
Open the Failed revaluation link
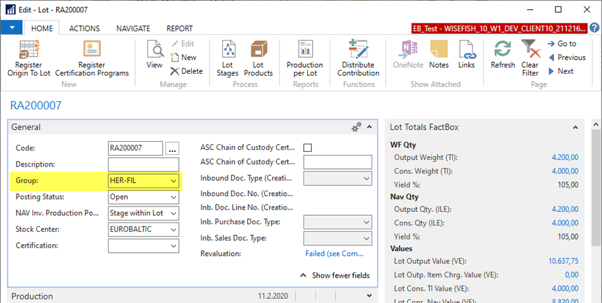(334, 253)
